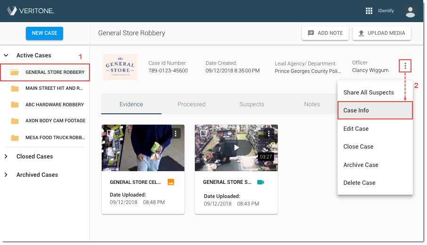
Task: Expand the Archived Cases section
Action: coord(6,174)
